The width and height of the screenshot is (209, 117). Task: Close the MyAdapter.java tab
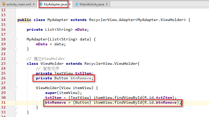click(70, 4)
